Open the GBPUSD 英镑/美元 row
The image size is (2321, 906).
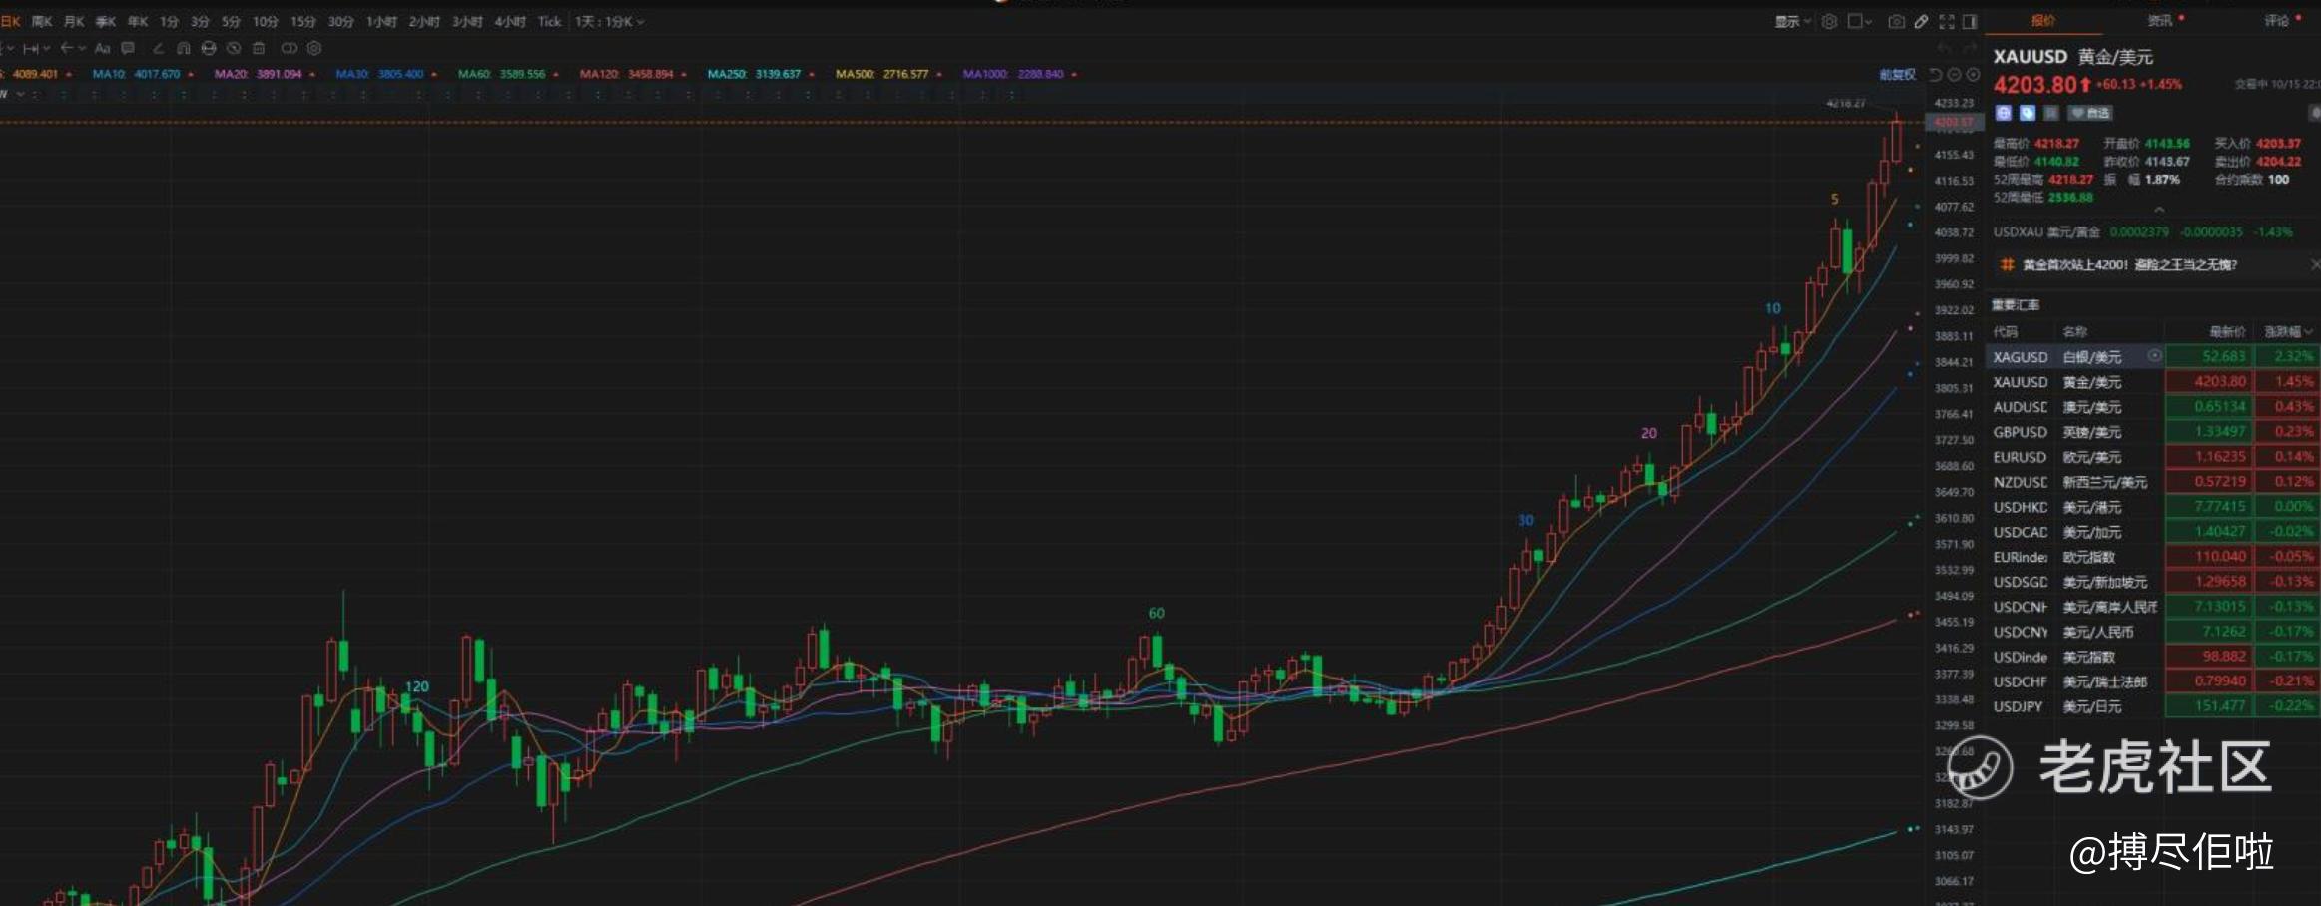pos(2152,432)
